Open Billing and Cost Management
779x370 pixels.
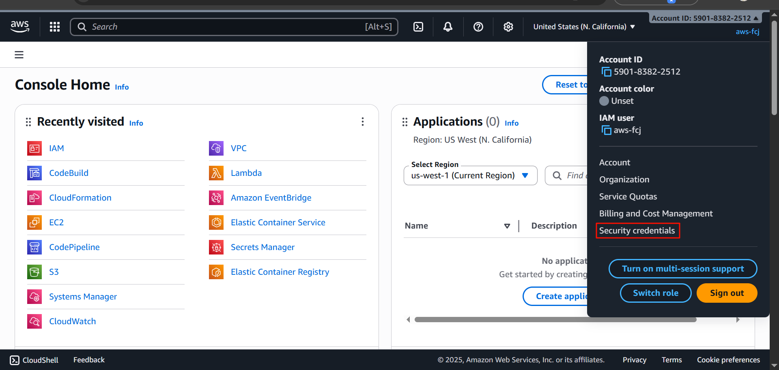click(656, 214)
